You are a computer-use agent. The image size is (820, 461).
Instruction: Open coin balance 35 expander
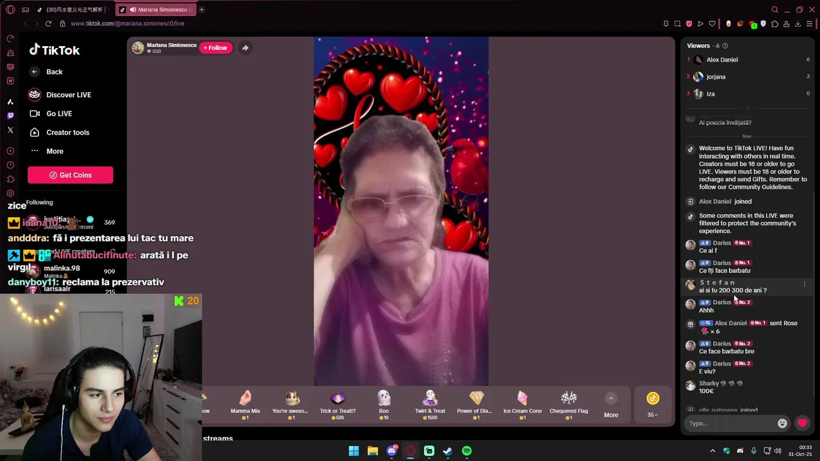click(x=652, y=405)
